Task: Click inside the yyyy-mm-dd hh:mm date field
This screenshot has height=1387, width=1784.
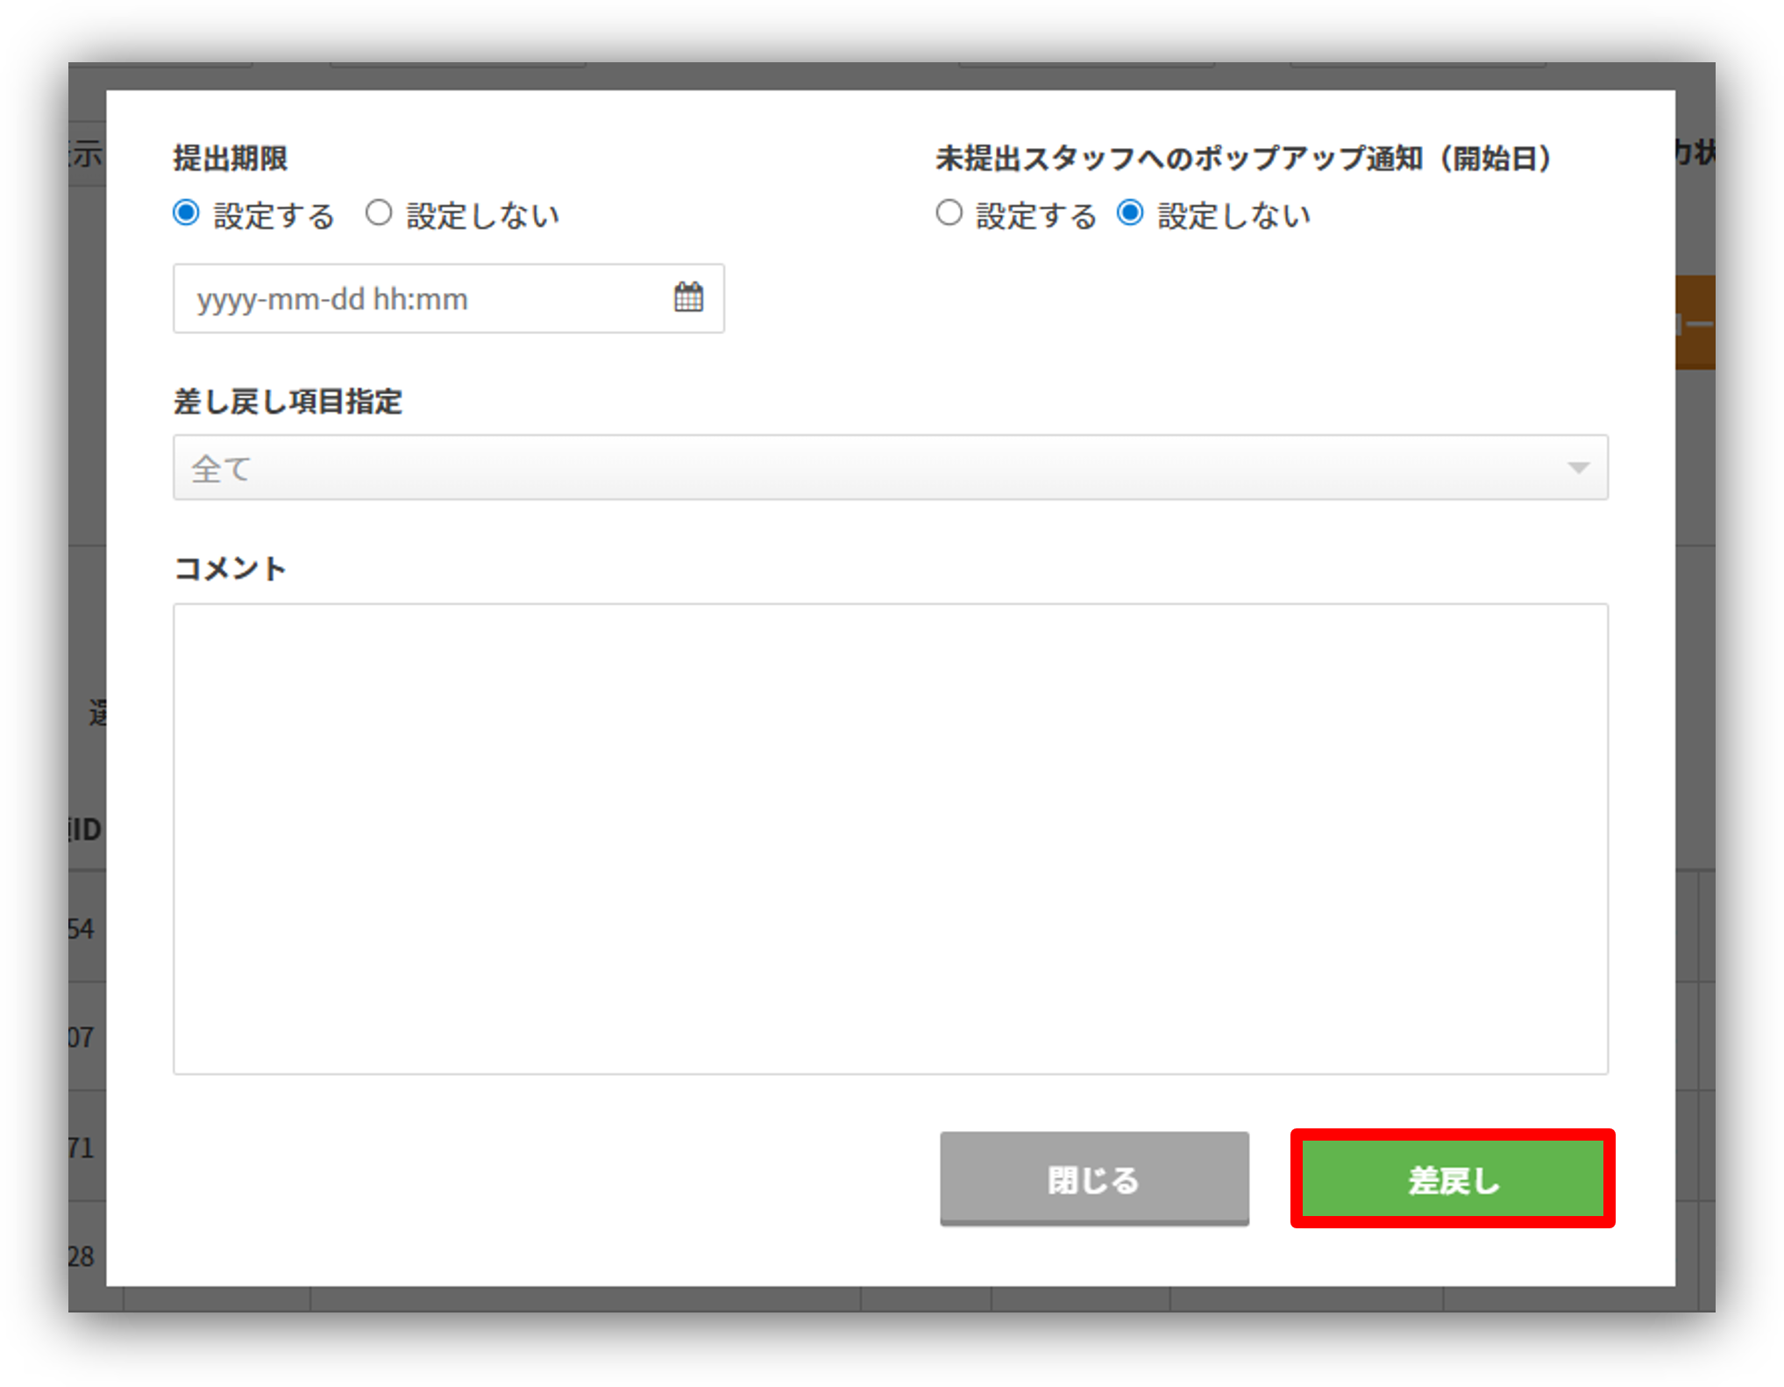Action: pyautogui.click(x=394, y=299)
